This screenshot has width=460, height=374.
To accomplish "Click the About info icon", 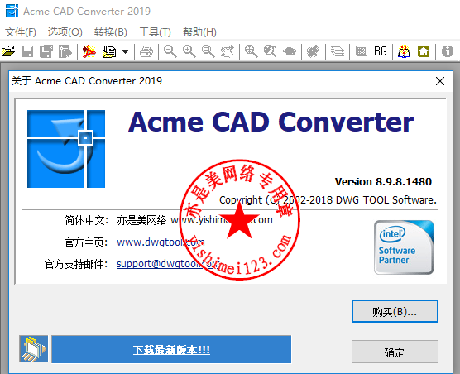I will click(448, 51).
